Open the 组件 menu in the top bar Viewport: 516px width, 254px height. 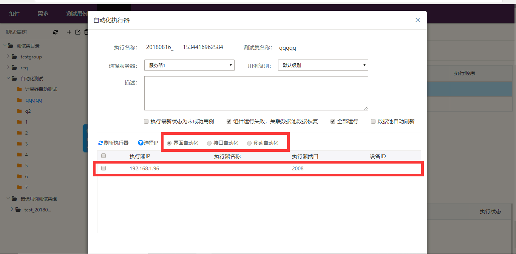14,14
